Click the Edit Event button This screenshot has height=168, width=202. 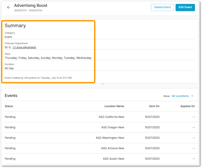(x=185, y=7)
